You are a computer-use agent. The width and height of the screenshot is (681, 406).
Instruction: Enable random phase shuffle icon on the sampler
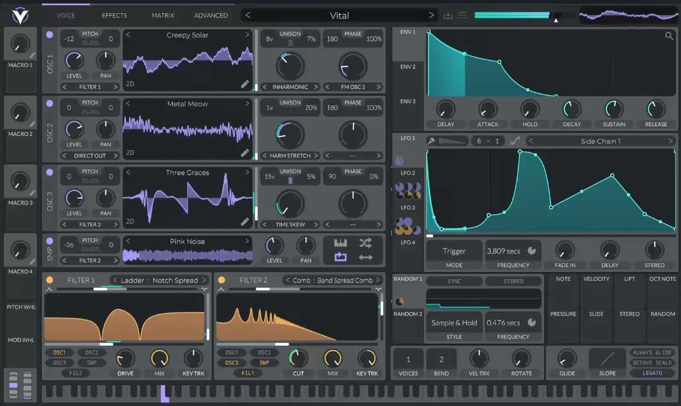365,244
